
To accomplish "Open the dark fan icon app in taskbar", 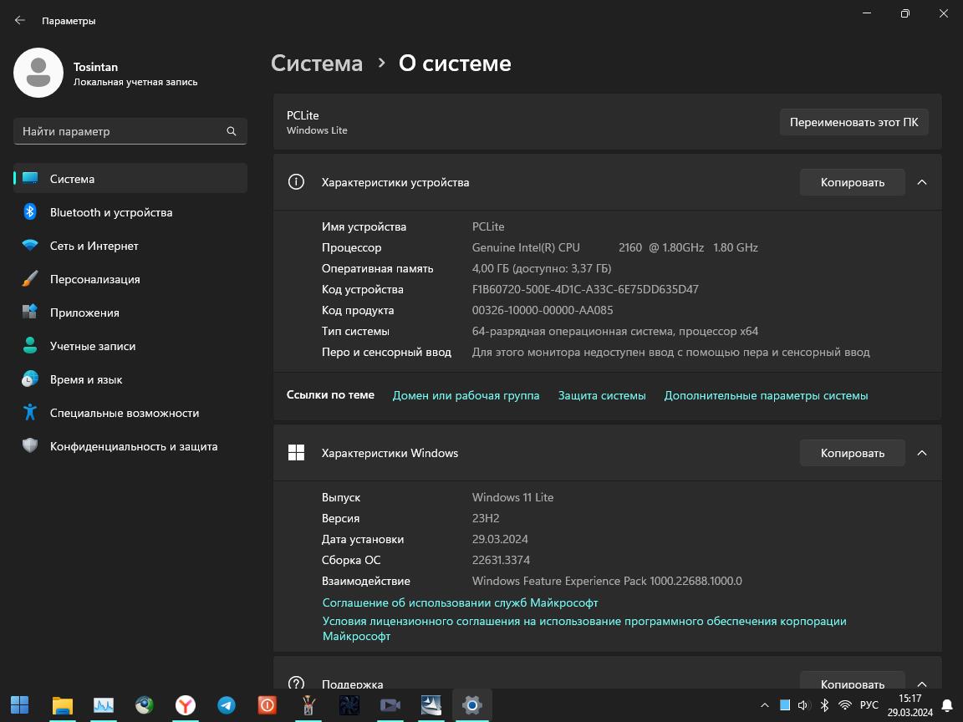I will point(349,704).
